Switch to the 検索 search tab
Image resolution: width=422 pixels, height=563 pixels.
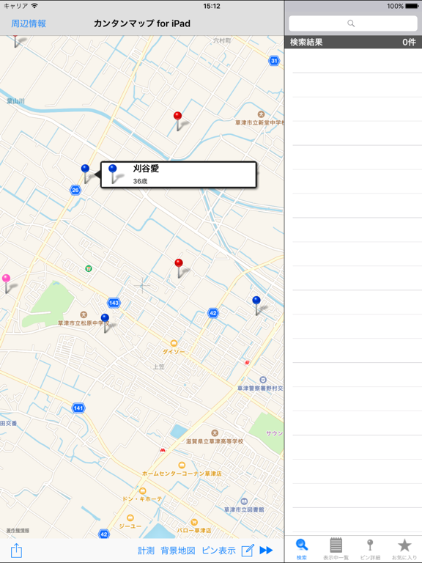(x=302, y=549)
